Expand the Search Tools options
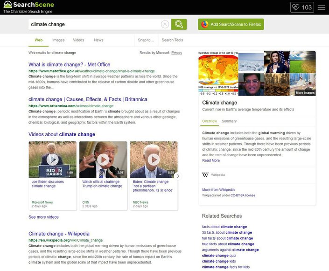This screenshot has height=271, width=329. pyautogui.click(x=172, y=40)
